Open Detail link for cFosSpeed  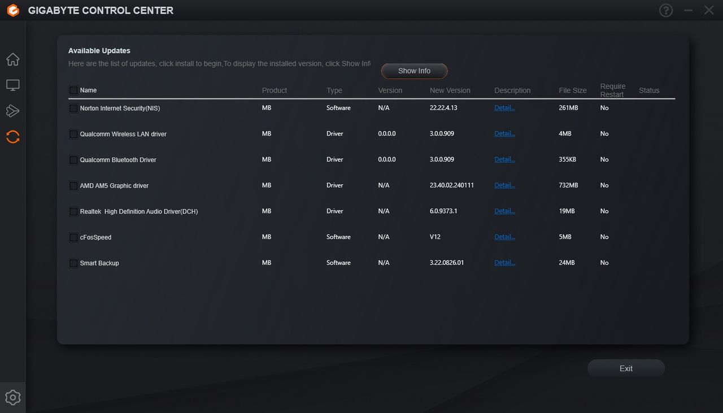coord(504,237)
